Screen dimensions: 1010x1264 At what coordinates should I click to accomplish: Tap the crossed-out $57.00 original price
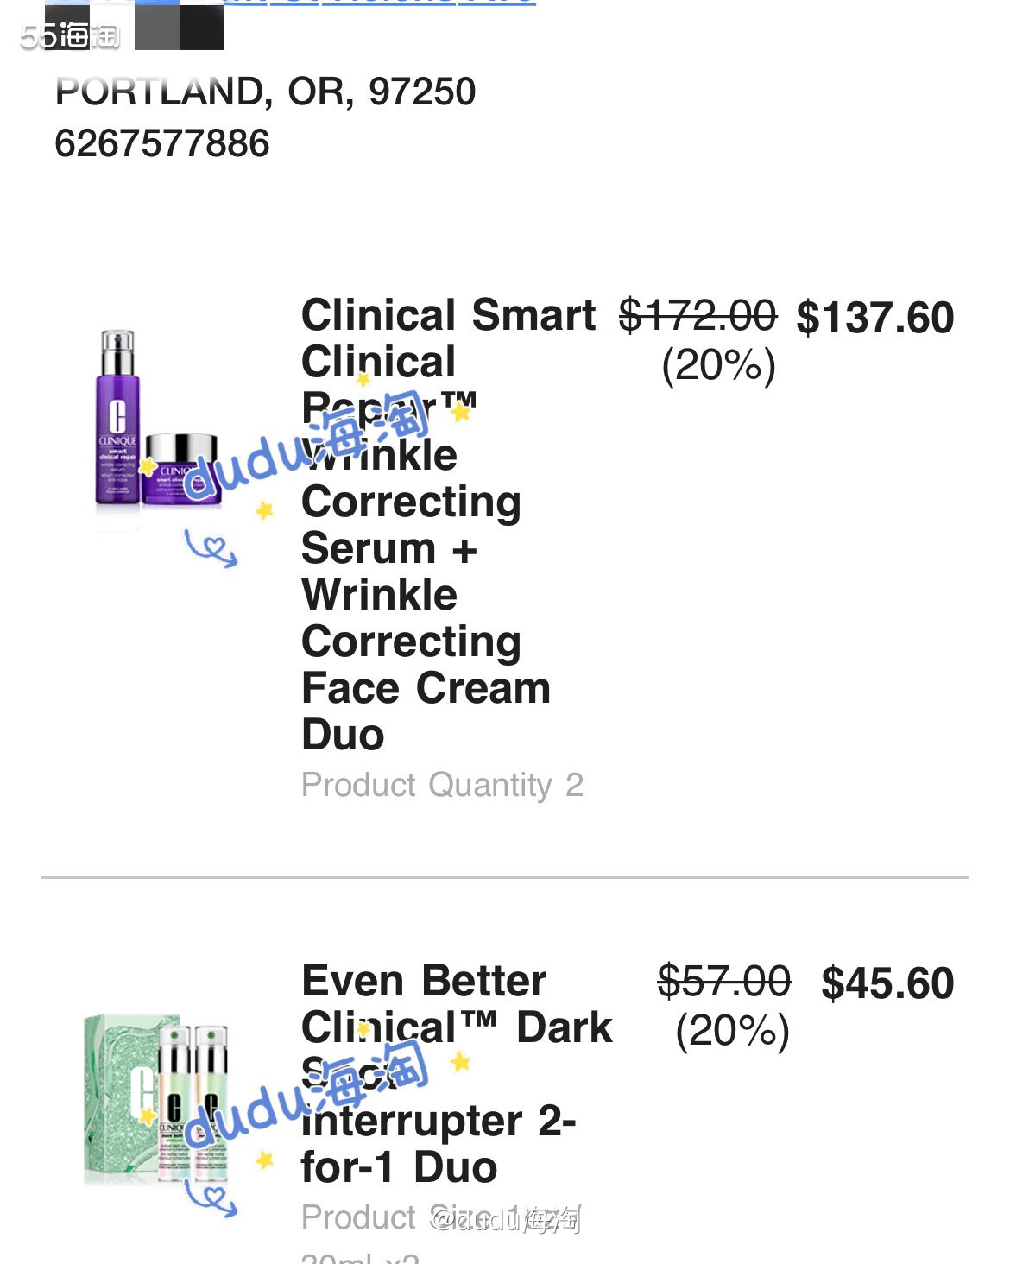point(723,982)
